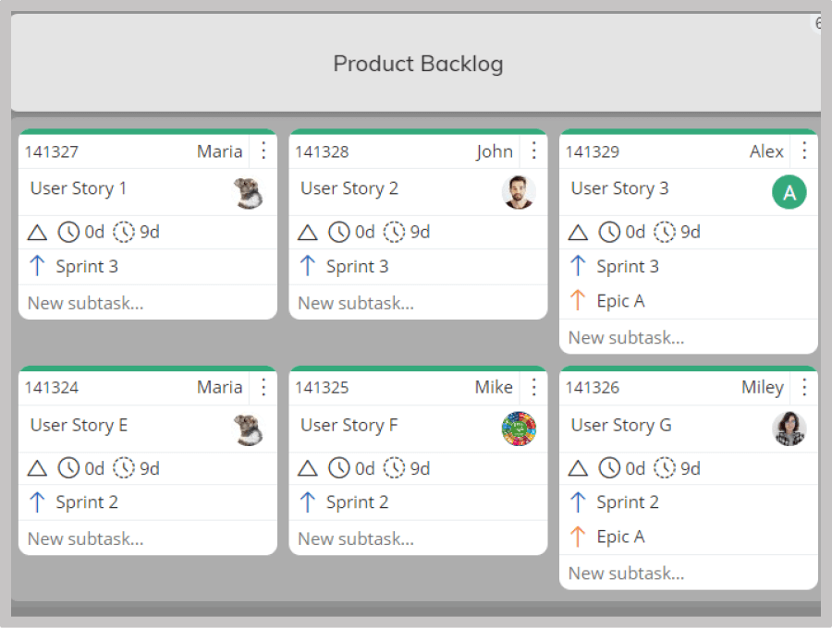
Task: Click the orange arrow beside Epic A on card 141329
Action: 577,300
